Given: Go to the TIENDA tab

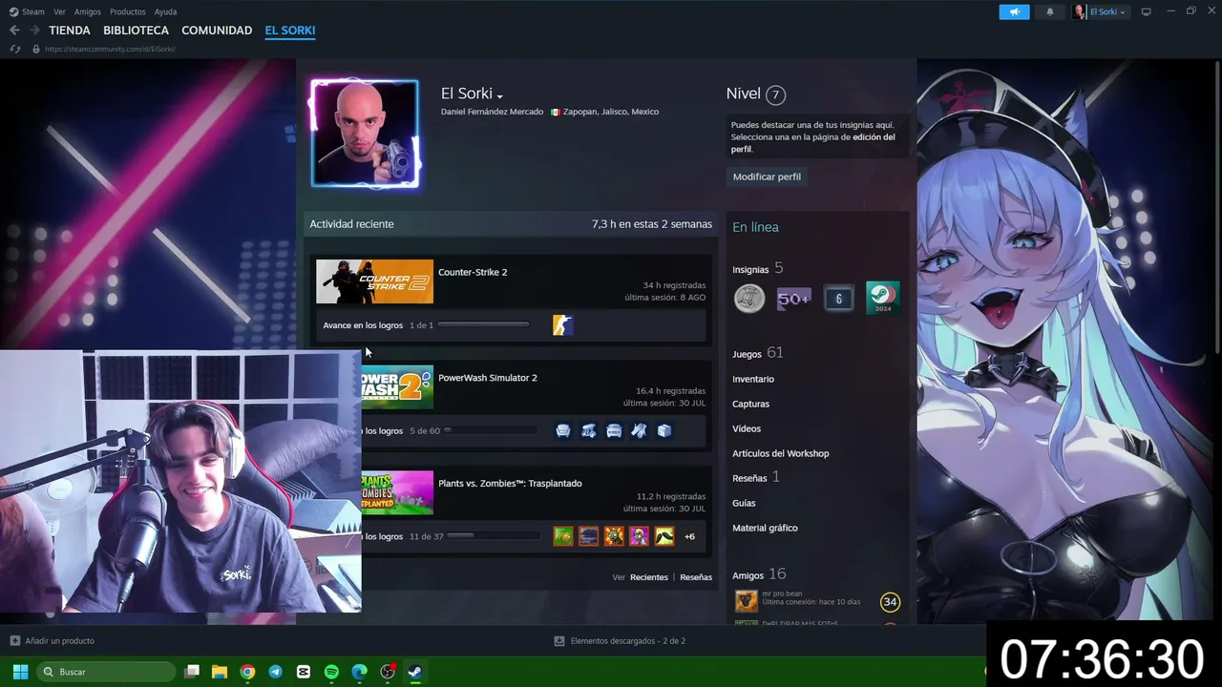Looking at the screenshot, I should pos(70,31).
